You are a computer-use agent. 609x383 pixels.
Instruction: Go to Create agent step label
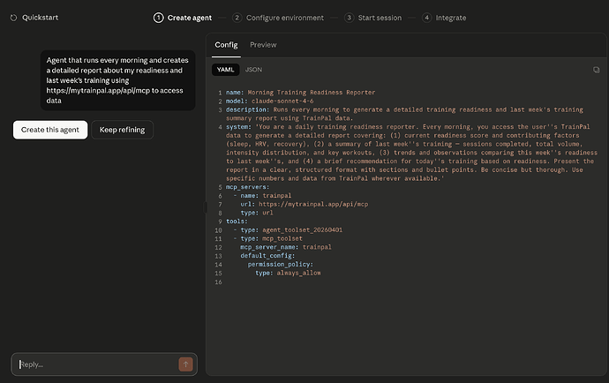(190, 18)
